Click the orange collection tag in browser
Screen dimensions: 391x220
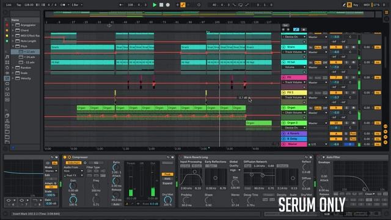pos(7,31)
